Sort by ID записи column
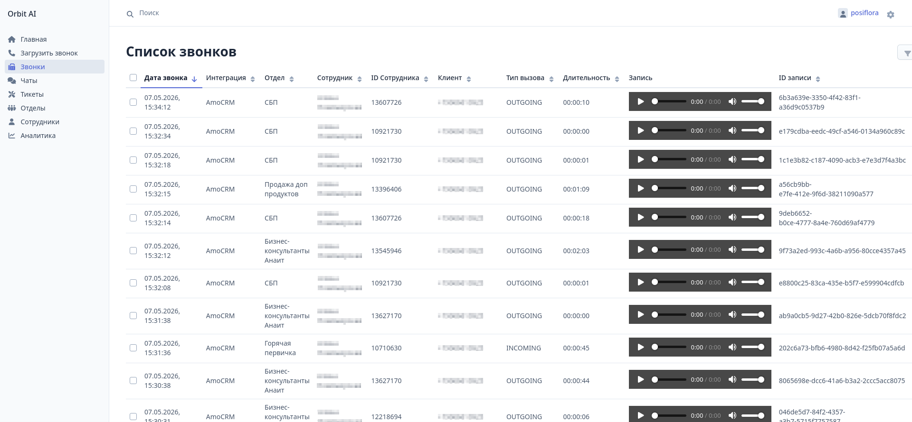This screenshot has width=912, height=422. tap(799, 78)
